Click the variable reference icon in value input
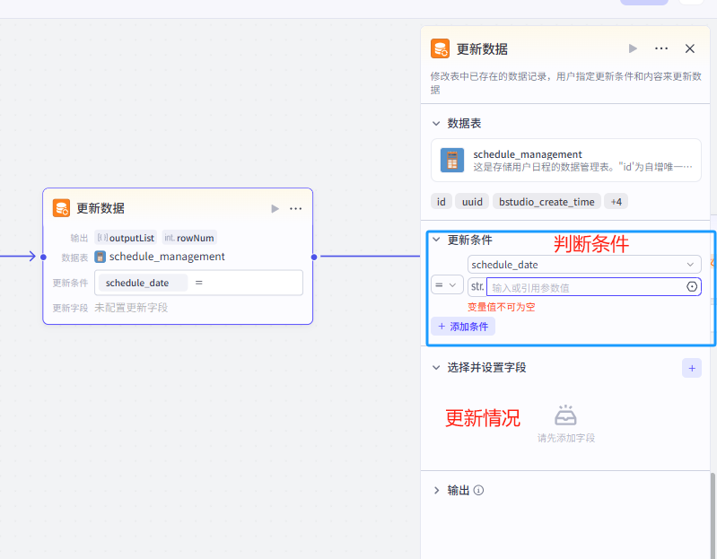Viewport: 717px width, 559px height. pos(692,287)
